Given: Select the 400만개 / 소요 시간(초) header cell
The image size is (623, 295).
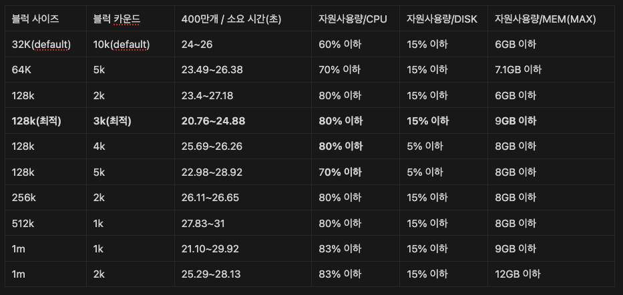Looking at the screenshot, I should [x=243, y=19].
